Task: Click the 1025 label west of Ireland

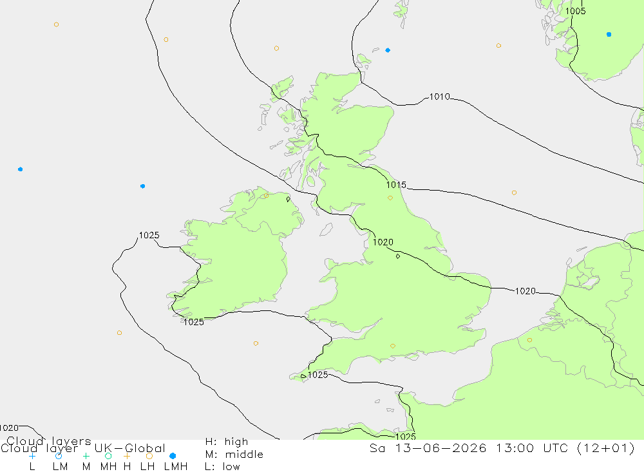Action: pos(149,235)
